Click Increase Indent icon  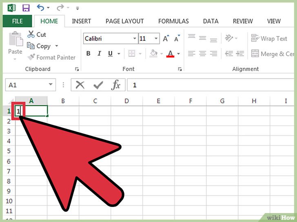pos(240,54)
